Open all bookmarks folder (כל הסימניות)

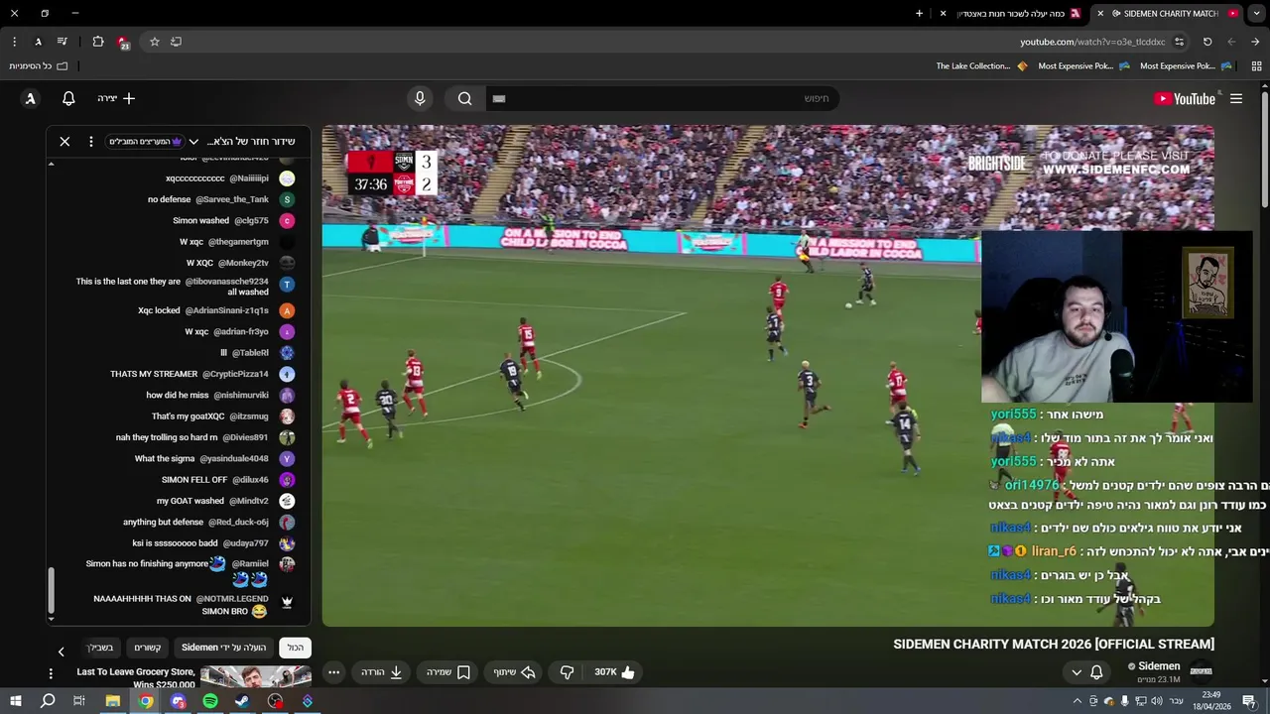(x=38, y=65)
